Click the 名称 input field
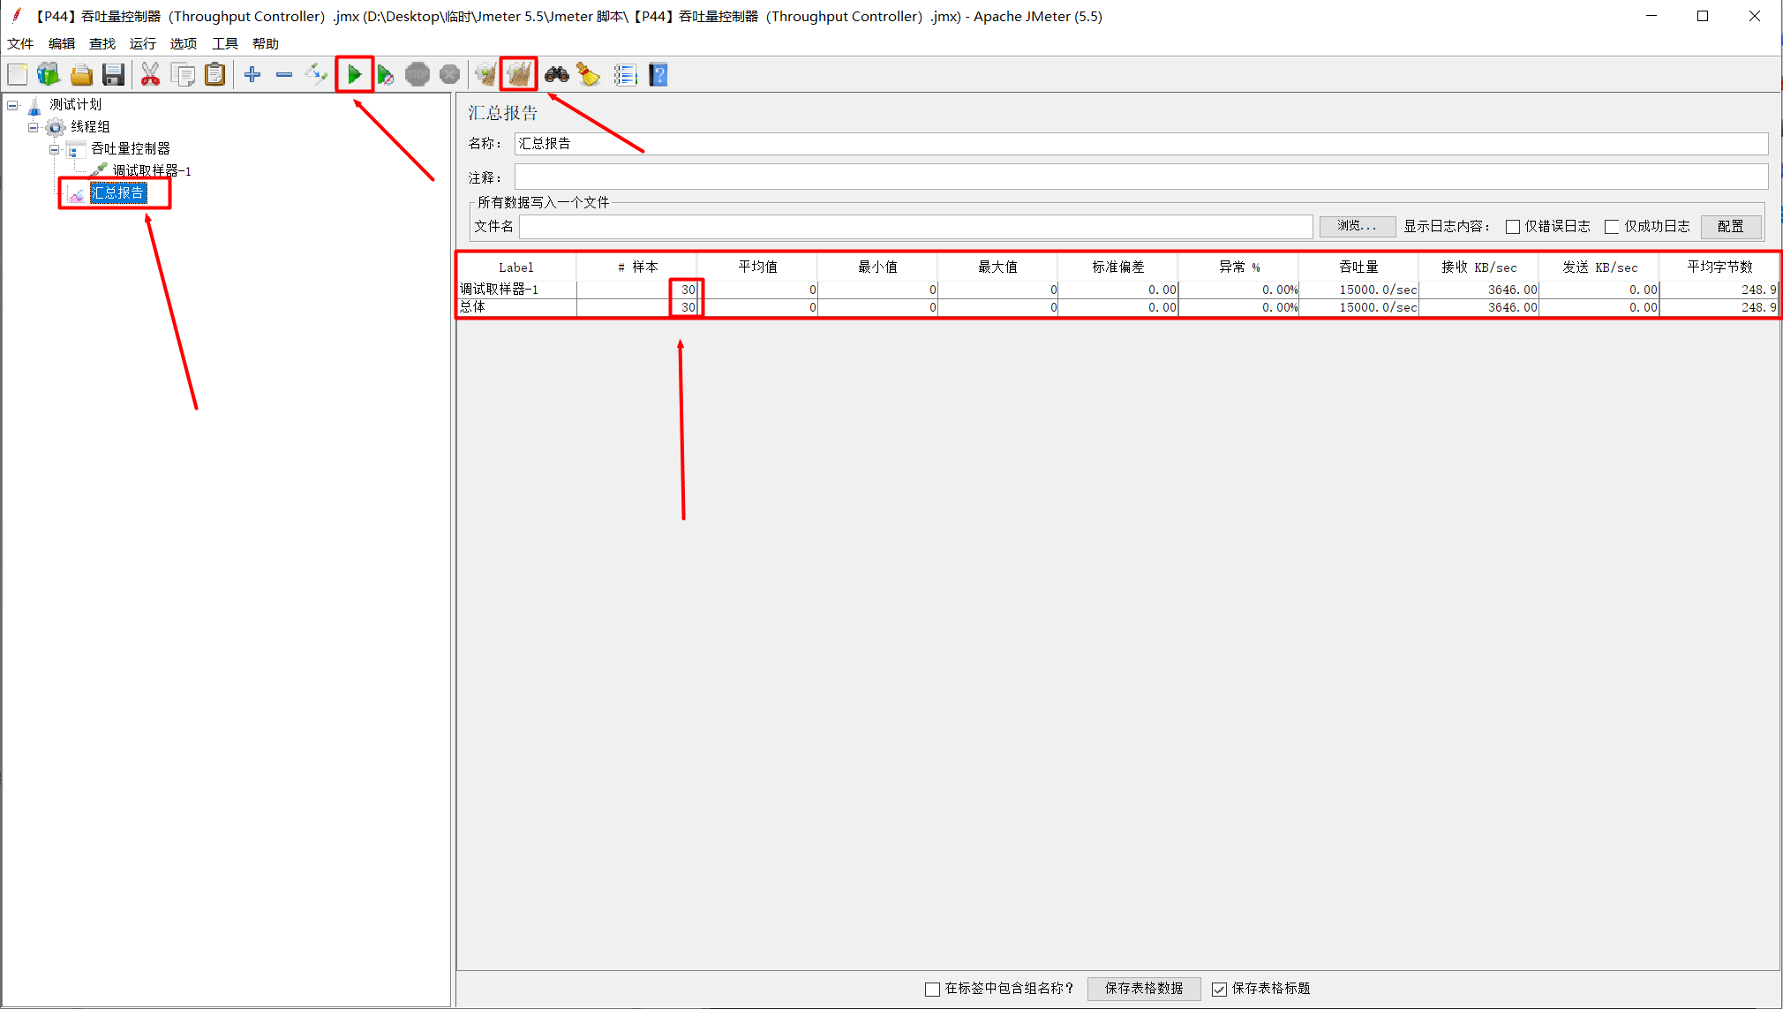The width and height of the screenshot is (1783, 1009). pyautogui.click(x=1141, y=144)
